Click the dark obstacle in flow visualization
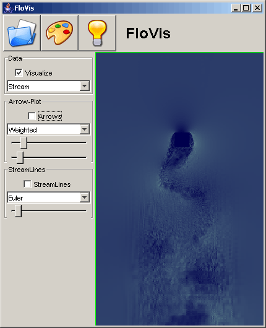266x328 pixels. (182, 139)
